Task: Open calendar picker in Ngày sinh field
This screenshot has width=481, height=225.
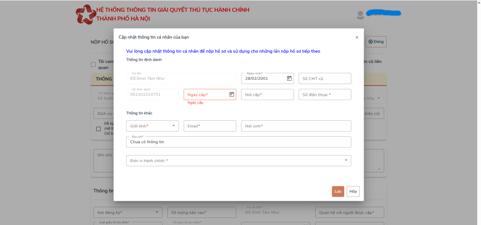Action: coord(289,78)
